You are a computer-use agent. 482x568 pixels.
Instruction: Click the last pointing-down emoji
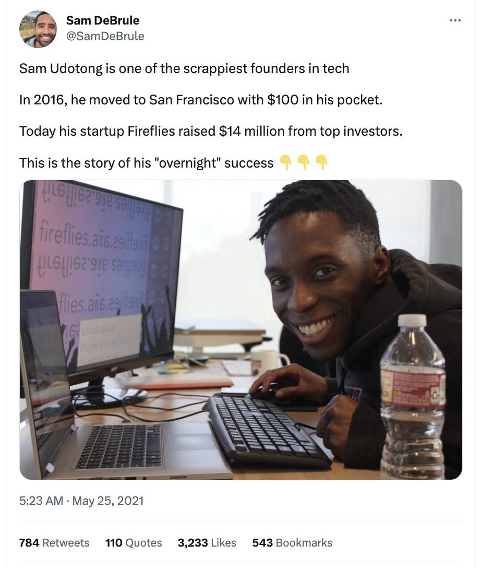[321, 162]
